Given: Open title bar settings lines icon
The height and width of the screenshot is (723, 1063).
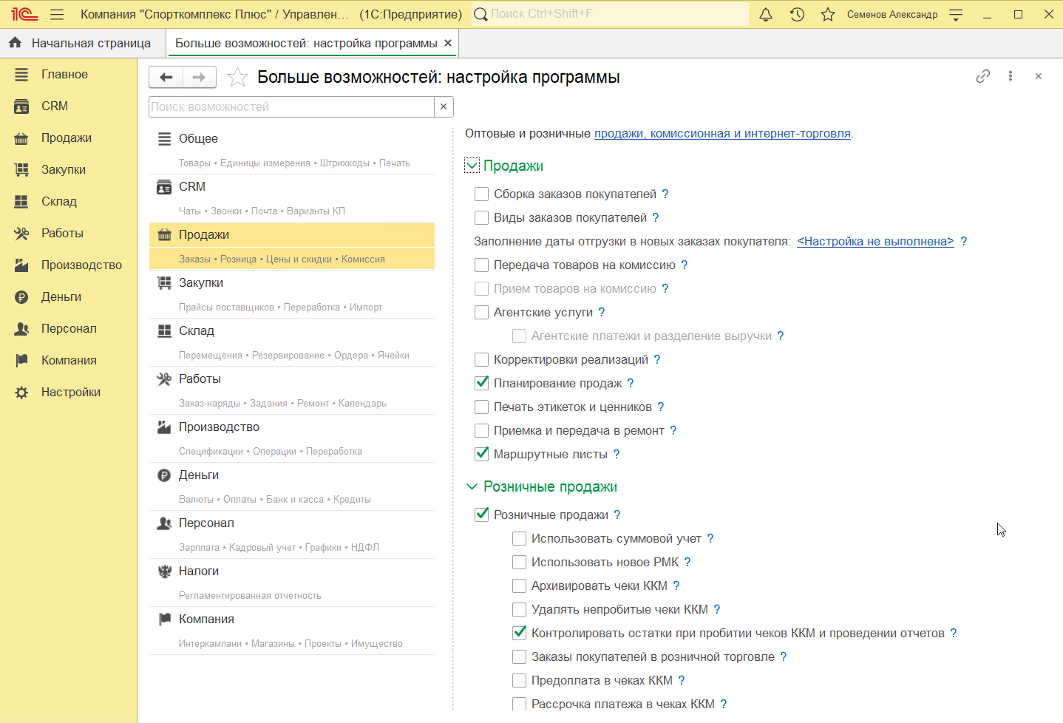Looking at the screenshot, I should pos(956,15).
